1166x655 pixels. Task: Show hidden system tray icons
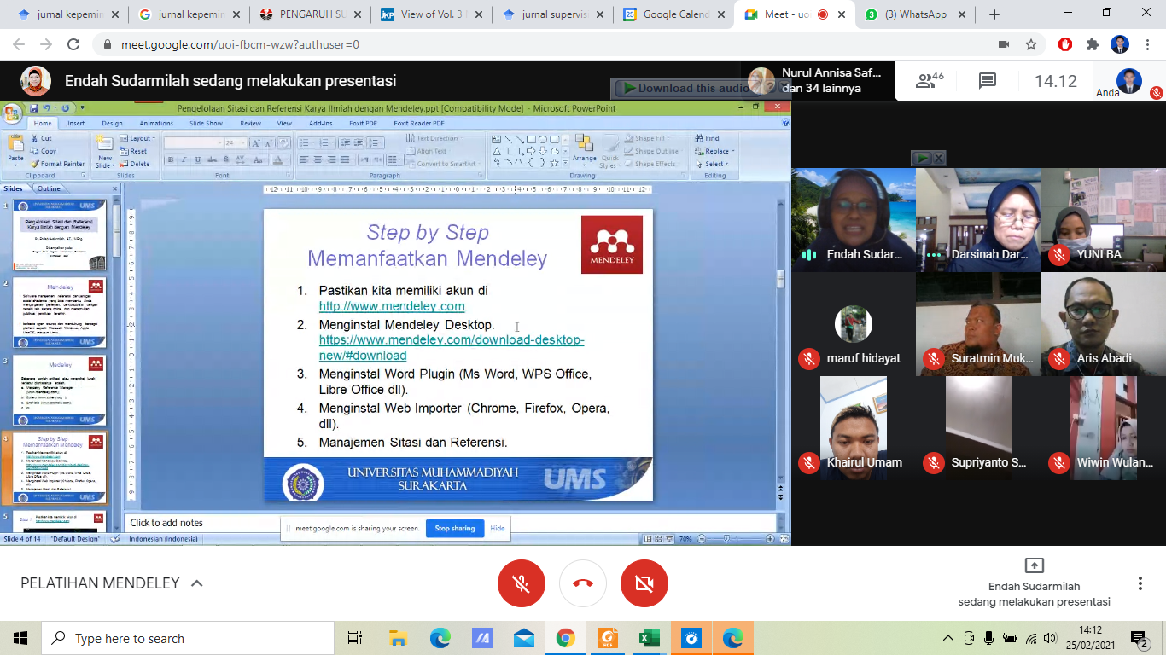(x=947, y=638)
